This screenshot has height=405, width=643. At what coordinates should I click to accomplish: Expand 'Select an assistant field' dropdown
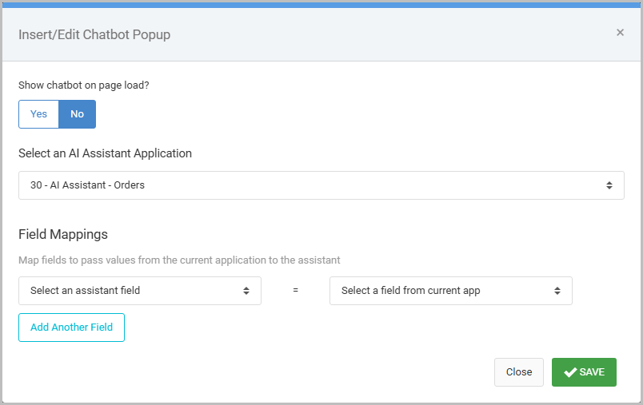click(139, 291)
